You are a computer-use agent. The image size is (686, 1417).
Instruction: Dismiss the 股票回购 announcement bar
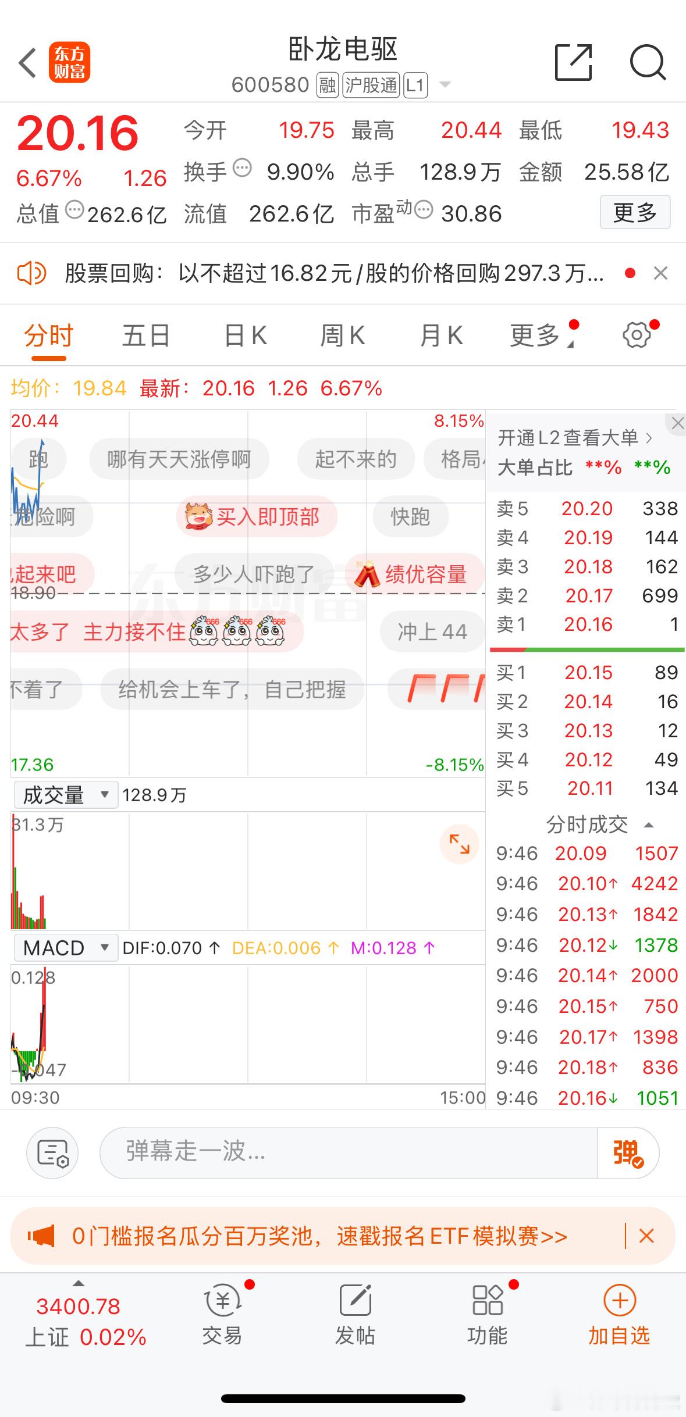(x=660, y=273)
